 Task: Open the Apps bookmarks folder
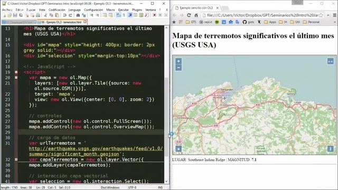coord(270,22)
